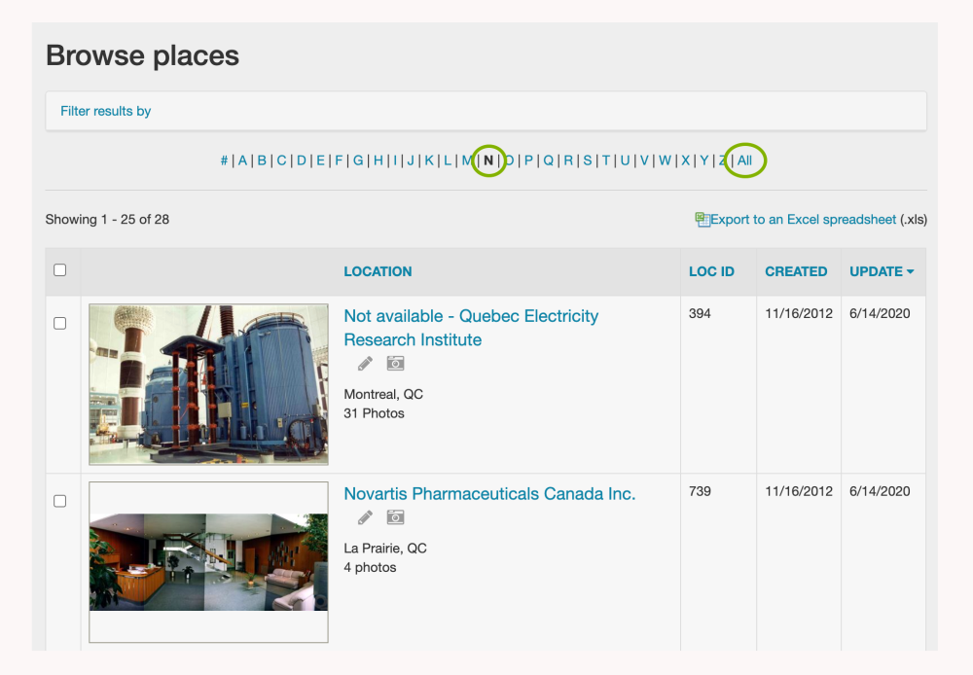Check the Novartis Pharmaceuticals row checkbox
The width and height of the screenshot is (973, 675).
(60, 501)
